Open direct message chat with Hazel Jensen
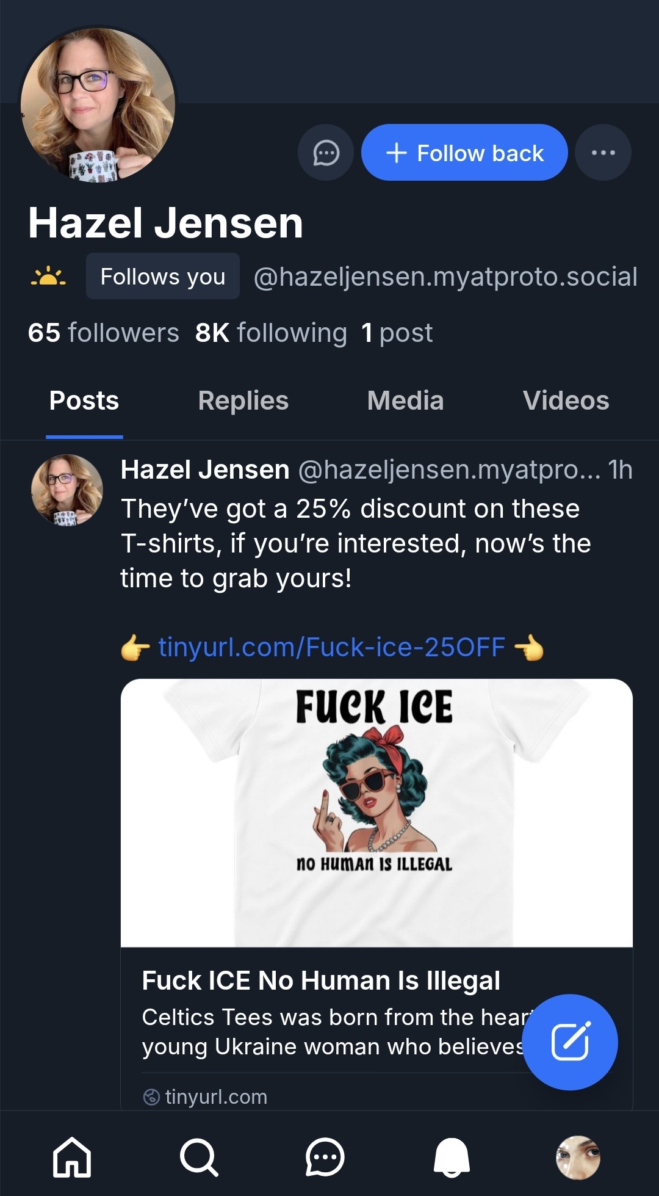Viewport: 659px width, 1196px height. 326,153
